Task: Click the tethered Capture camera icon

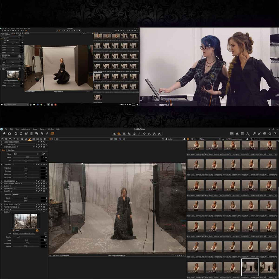Action: (9, 134)
